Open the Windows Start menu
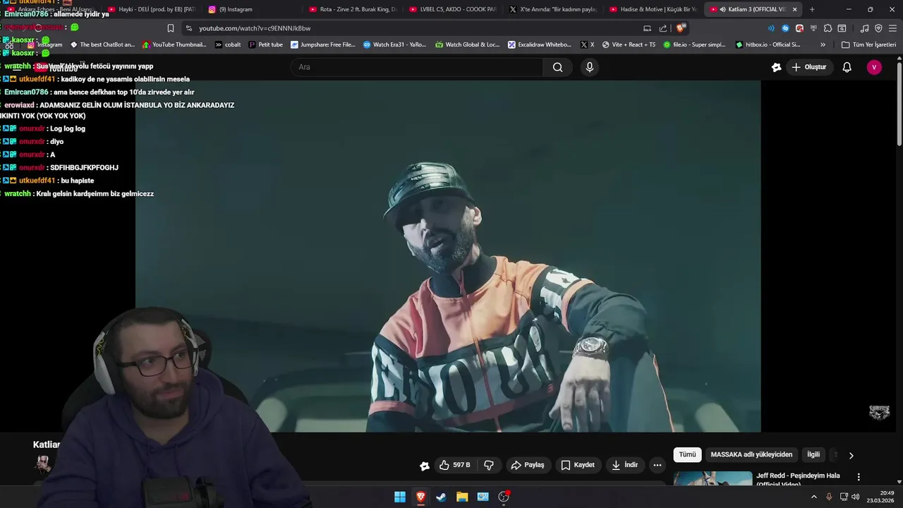The width and height of the screenshot is (903, 508). 399,497
